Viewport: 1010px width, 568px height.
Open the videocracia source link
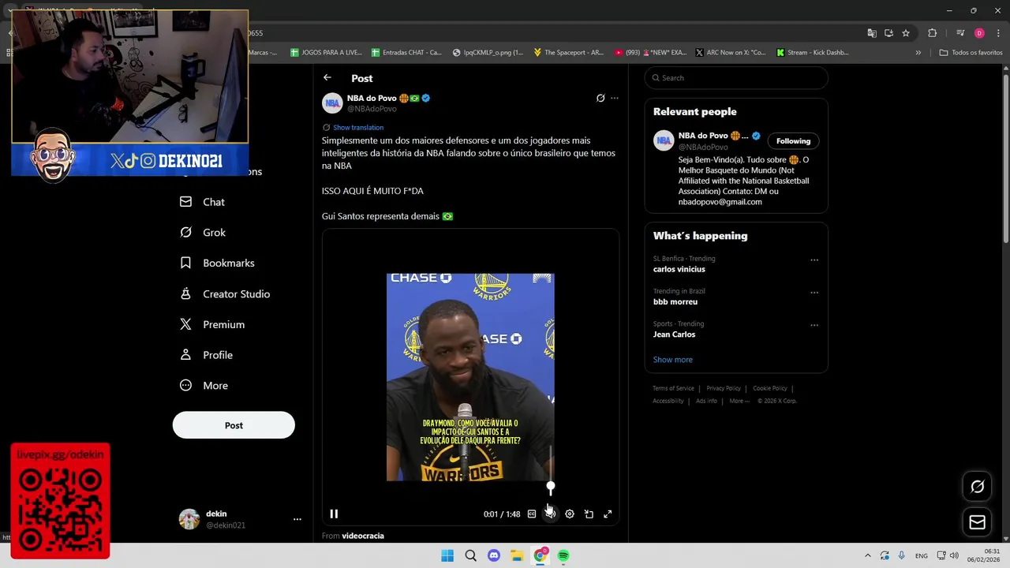(x=363, y=536)
